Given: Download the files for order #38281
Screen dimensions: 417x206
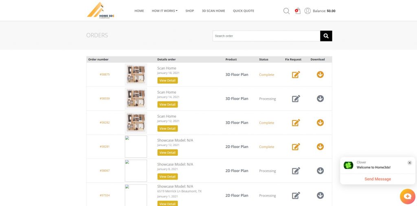Looking at the screenshot, I should tap(320, 146).
